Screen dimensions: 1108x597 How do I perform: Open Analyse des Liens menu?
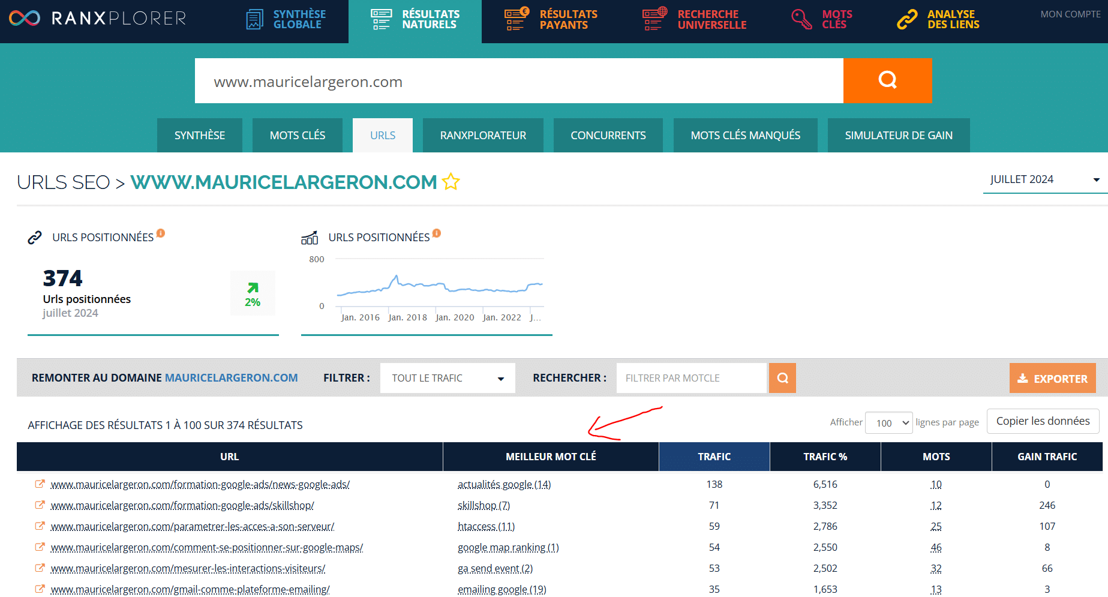click(939, 19)
